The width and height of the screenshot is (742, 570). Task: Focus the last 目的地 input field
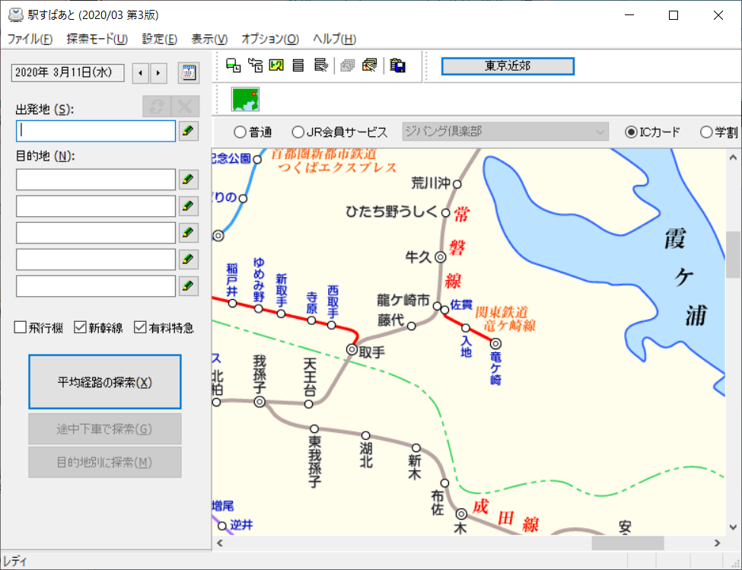click(96, 285)
